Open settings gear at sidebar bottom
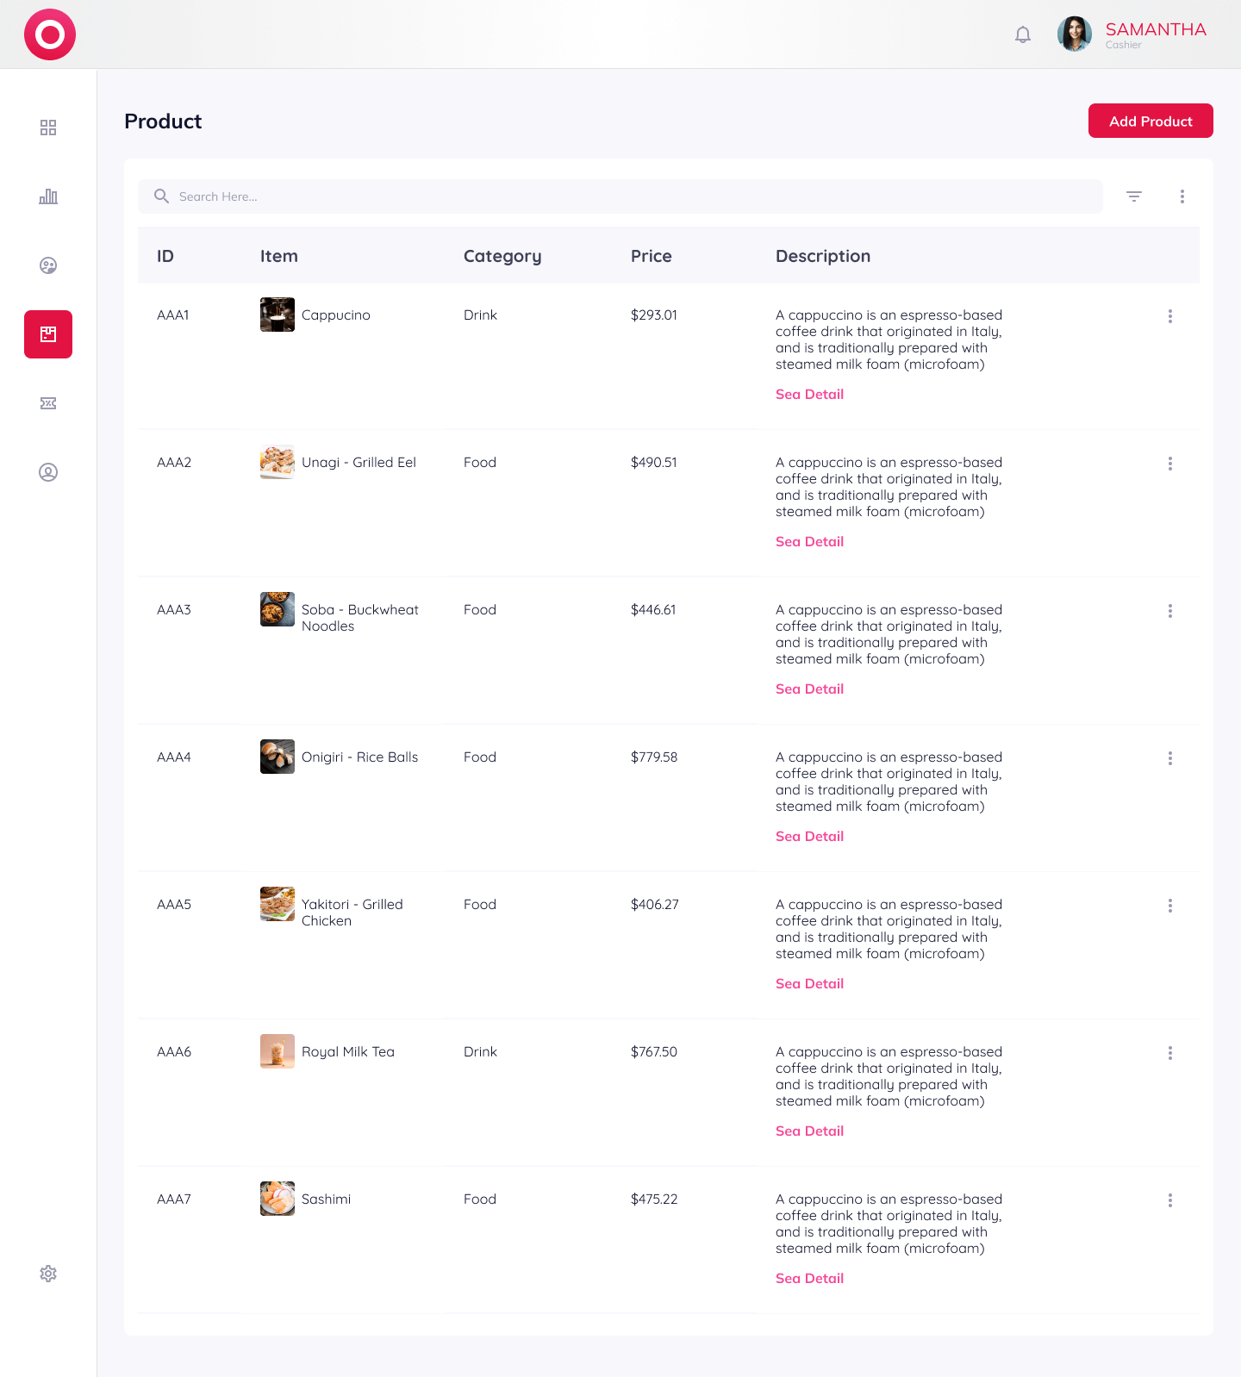The image size is (1241, 1377). [48, 1274]
